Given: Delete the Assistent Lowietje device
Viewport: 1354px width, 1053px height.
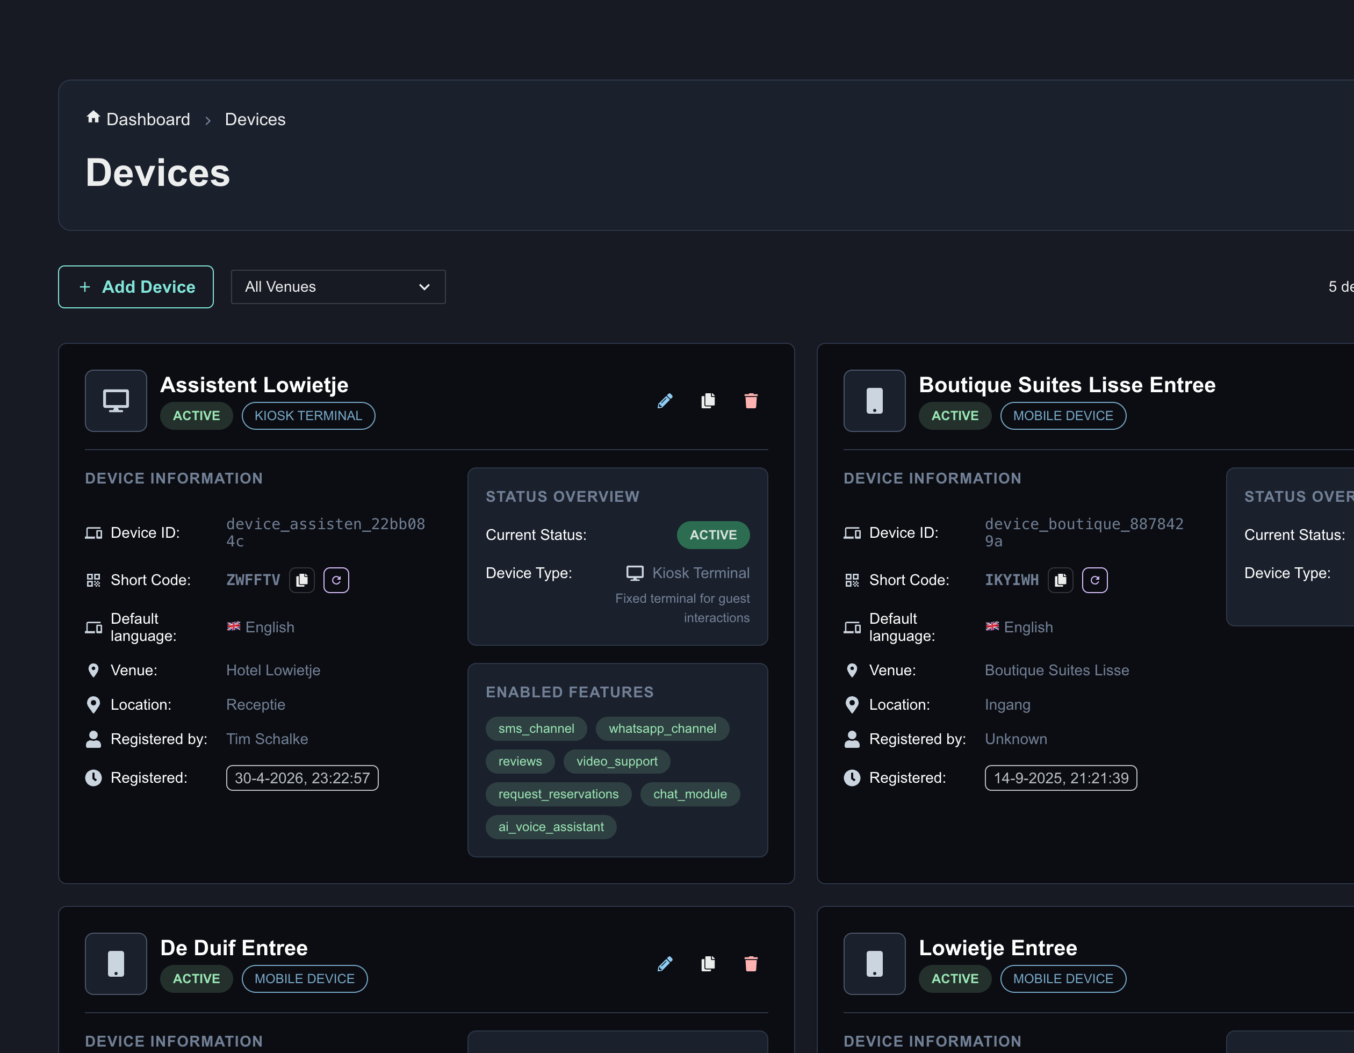Looking at the screenshot, I should pos(751,401).
